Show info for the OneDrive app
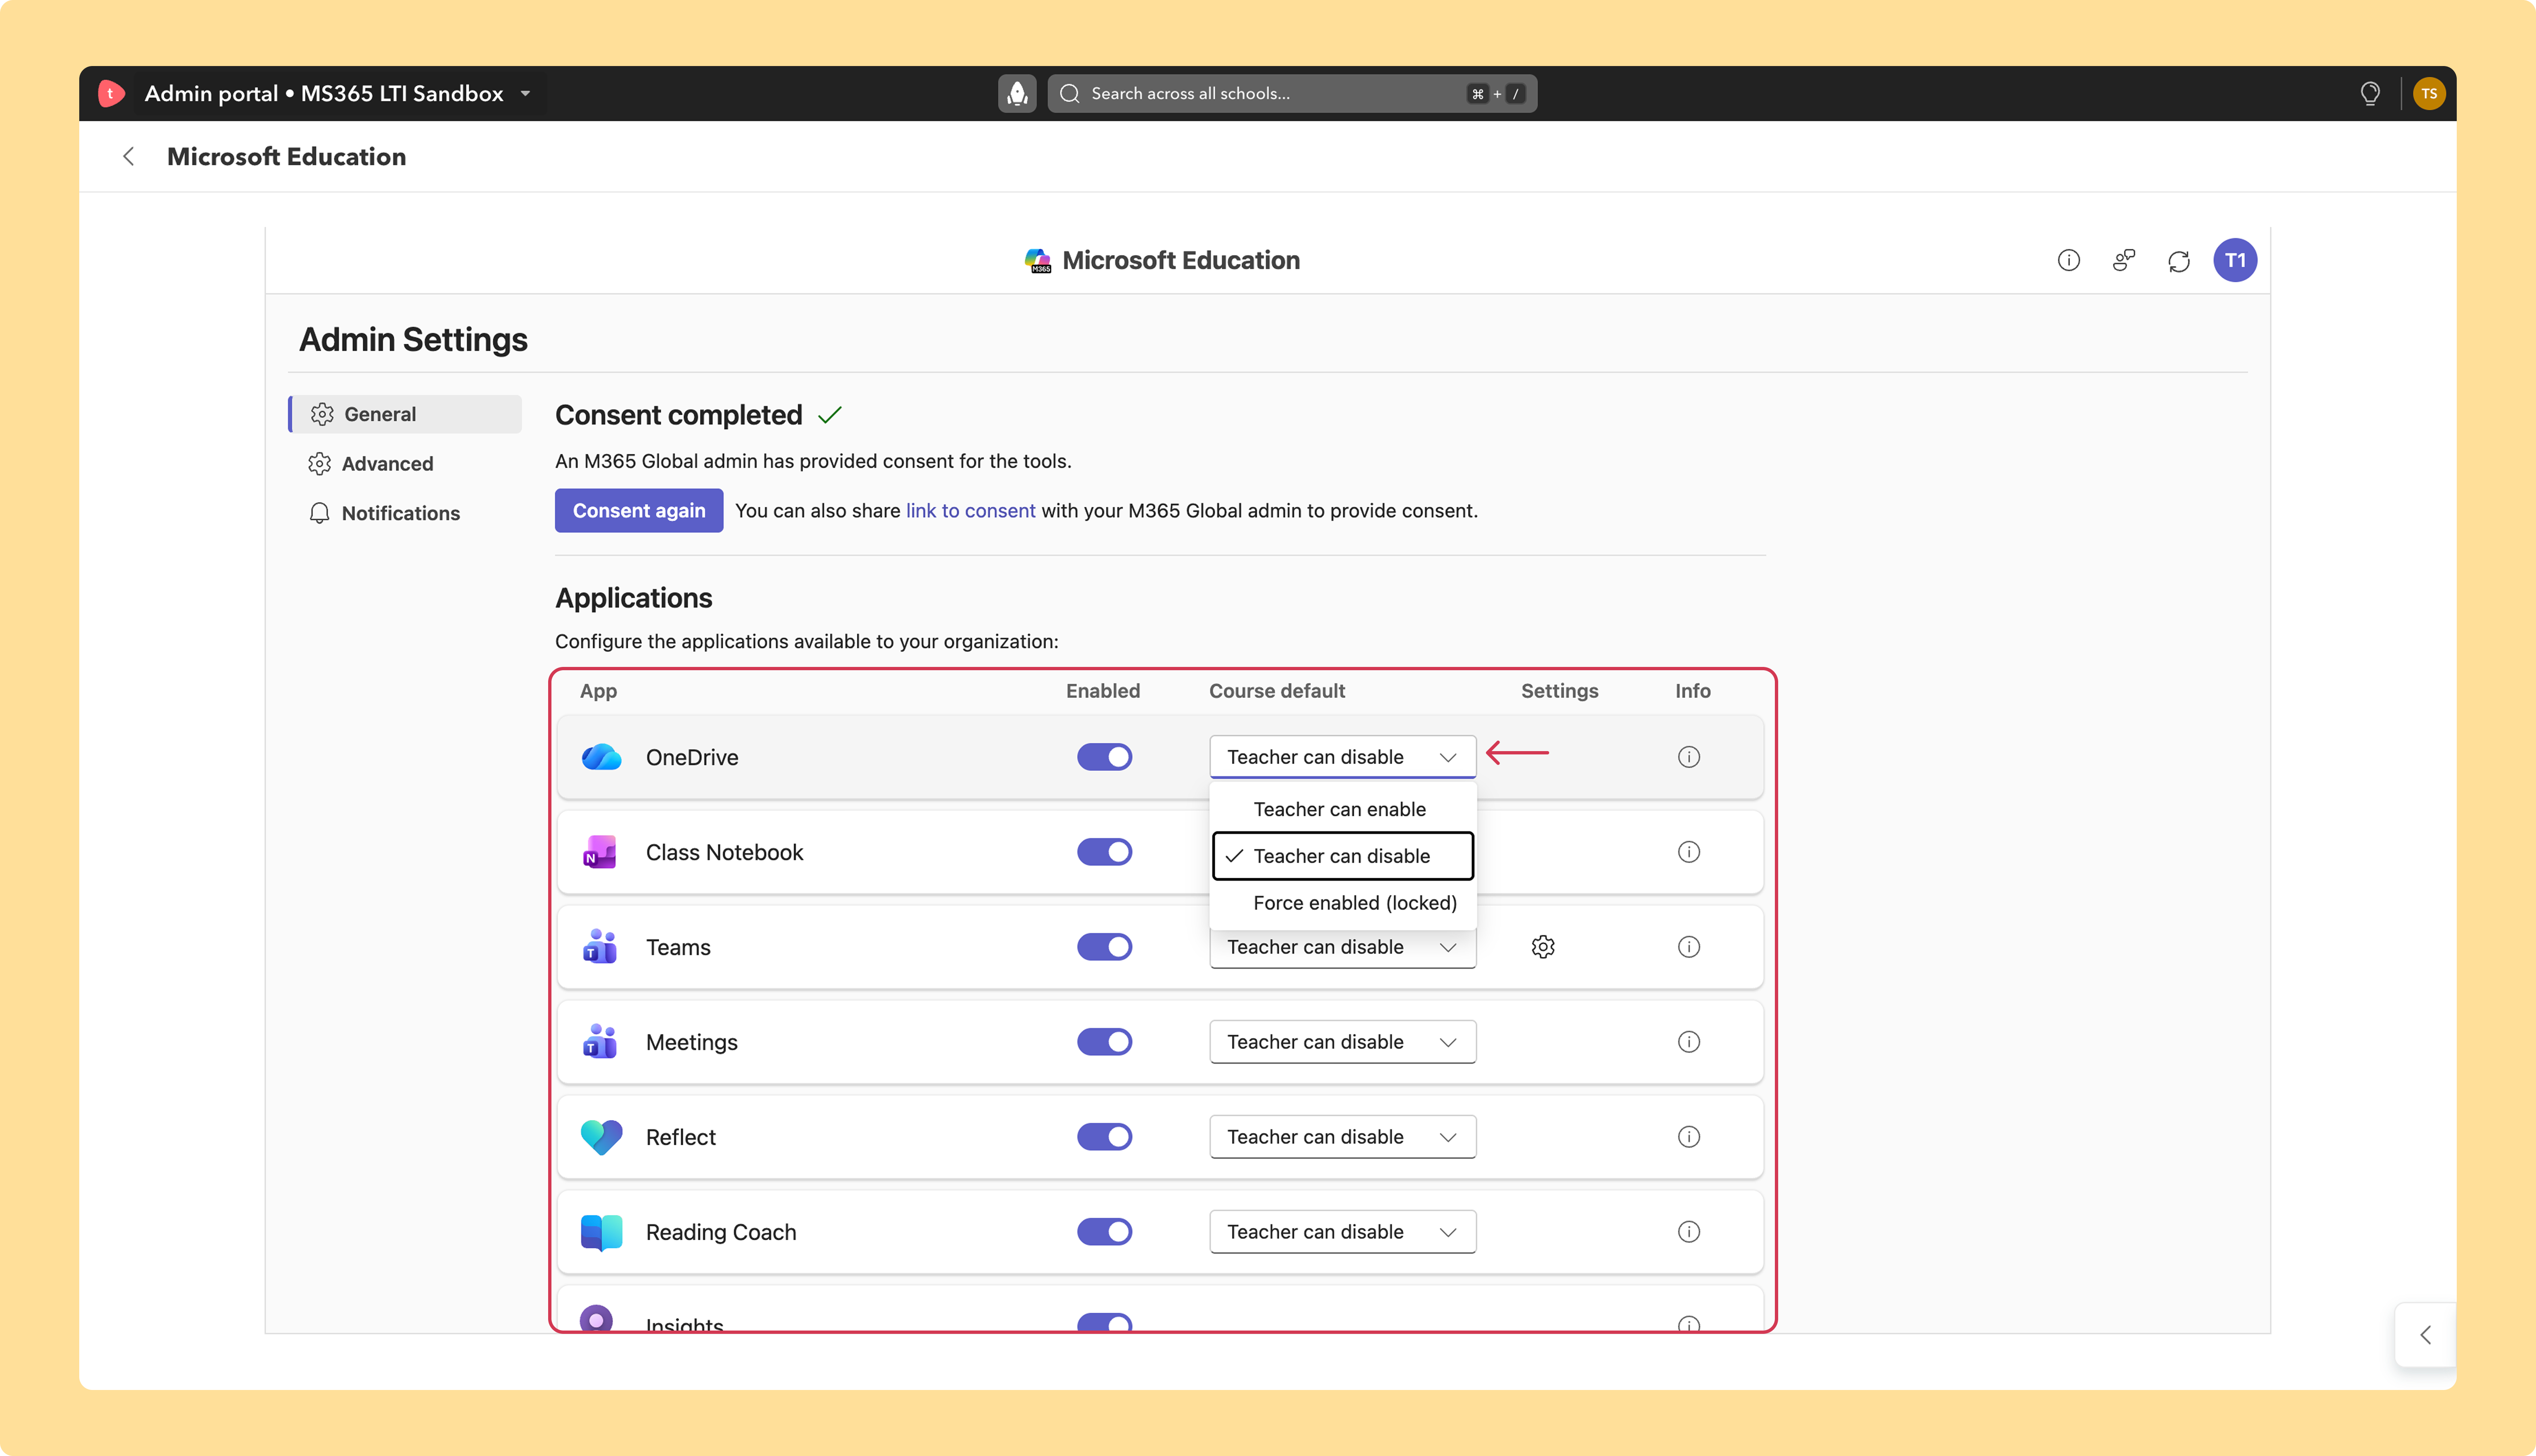 pos(1689,757)
